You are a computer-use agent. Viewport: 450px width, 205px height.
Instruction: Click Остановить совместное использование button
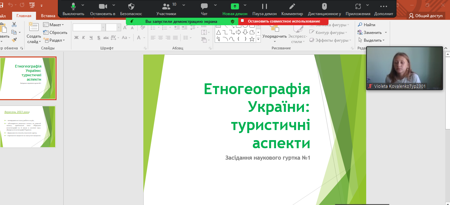click(283, 21)
